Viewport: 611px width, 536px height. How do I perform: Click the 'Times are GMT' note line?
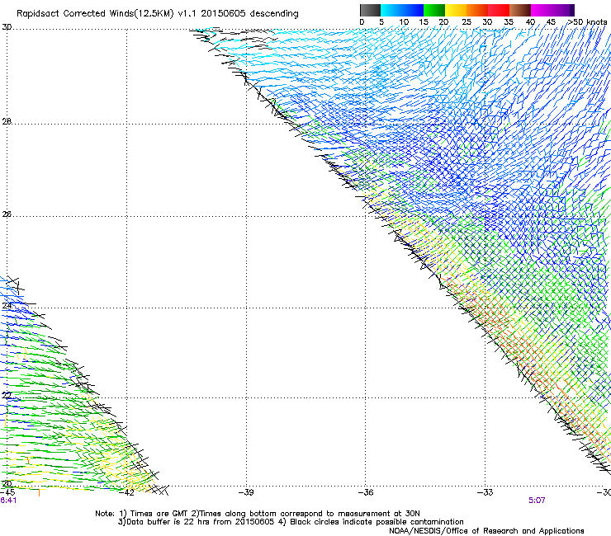(x=258, y=514)
